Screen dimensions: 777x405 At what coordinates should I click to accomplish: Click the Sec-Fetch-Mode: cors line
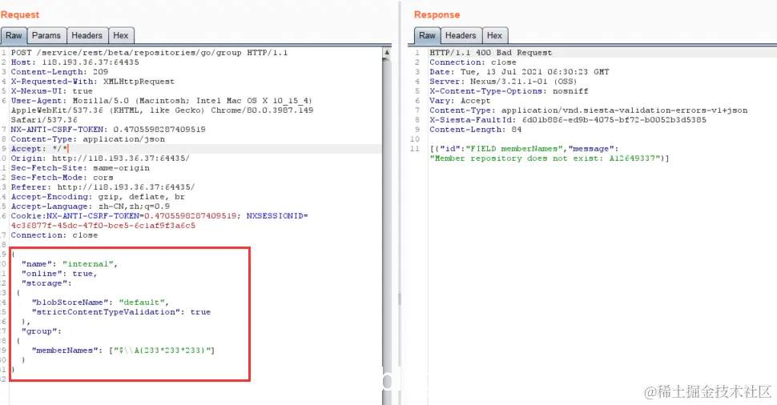(62, 177)
